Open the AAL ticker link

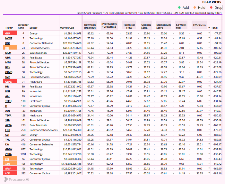pyautogui.click(x=8, y=96)
